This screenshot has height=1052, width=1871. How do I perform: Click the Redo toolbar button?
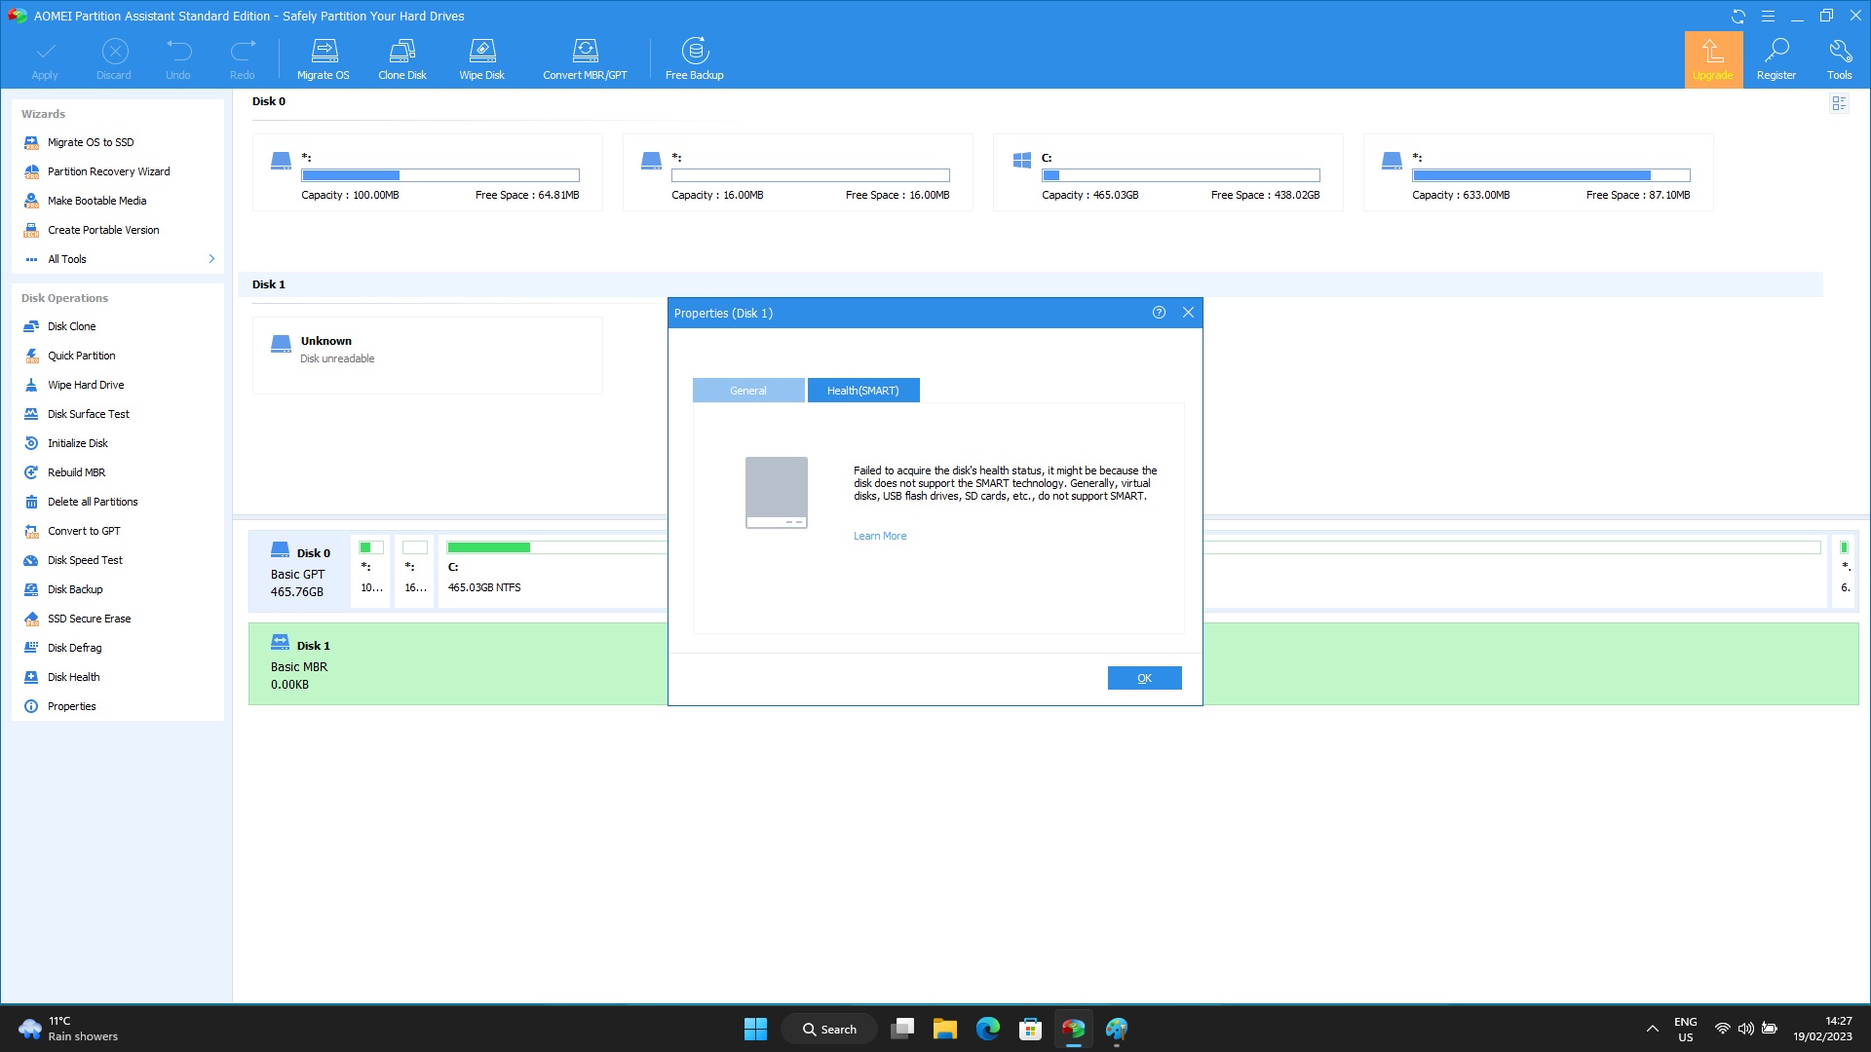click(x=243, y=59)
